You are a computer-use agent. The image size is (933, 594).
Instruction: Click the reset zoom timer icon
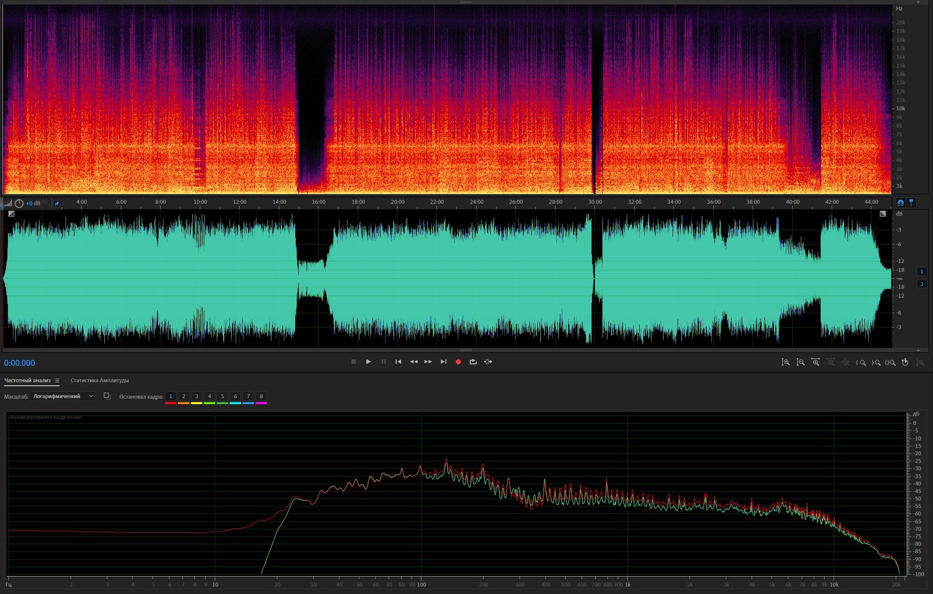[x=905, y=362]
